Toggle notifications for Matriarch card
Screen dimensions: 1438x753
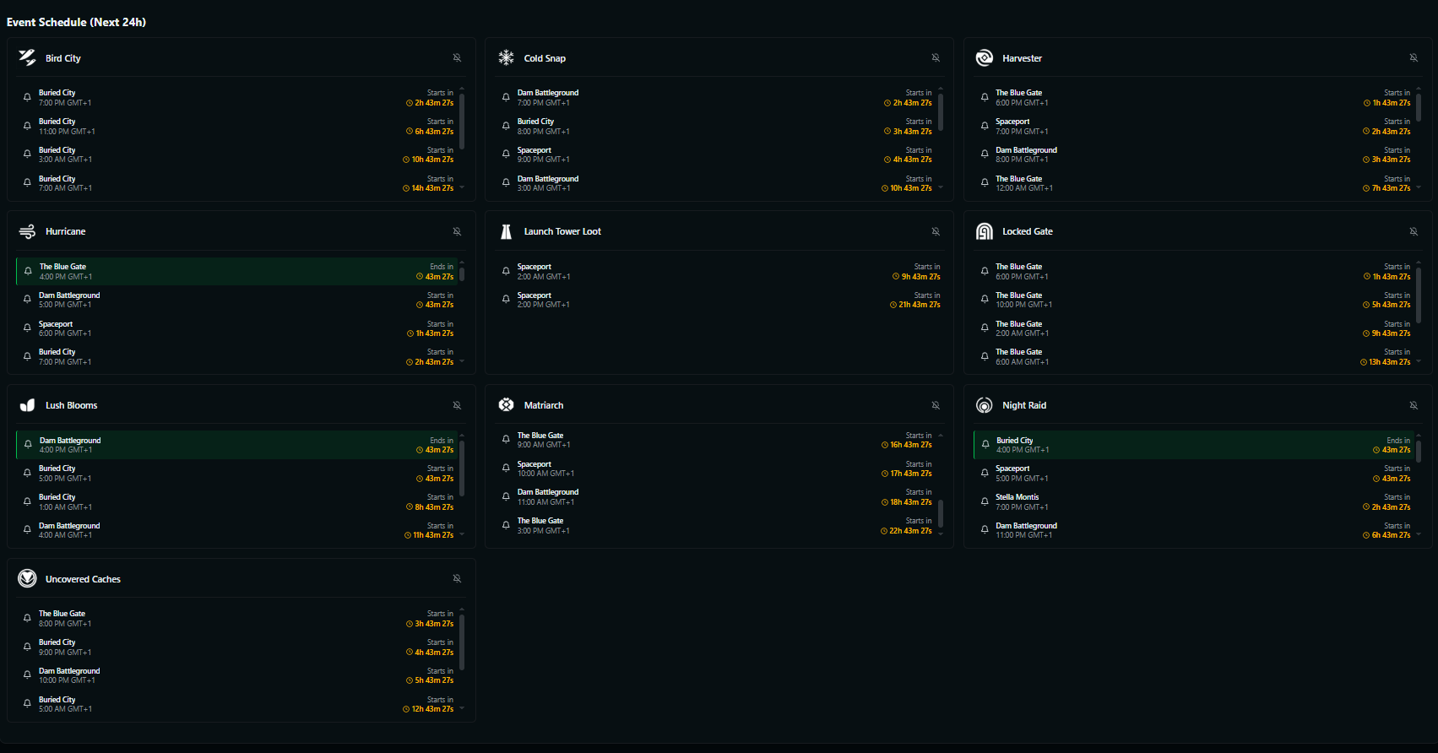pyautogui.click(x=936, y=405)
